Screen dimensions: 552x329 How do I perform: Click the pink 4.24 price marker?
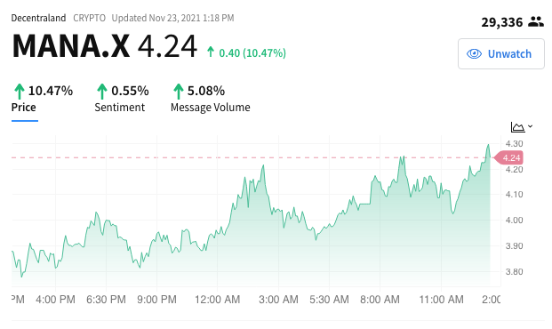point(508,157)
